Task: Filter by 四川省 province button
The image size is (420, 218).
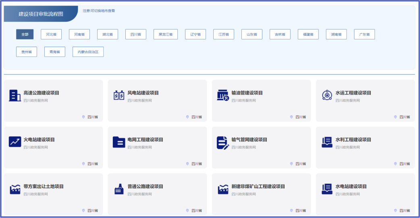Action: [136, 34]
